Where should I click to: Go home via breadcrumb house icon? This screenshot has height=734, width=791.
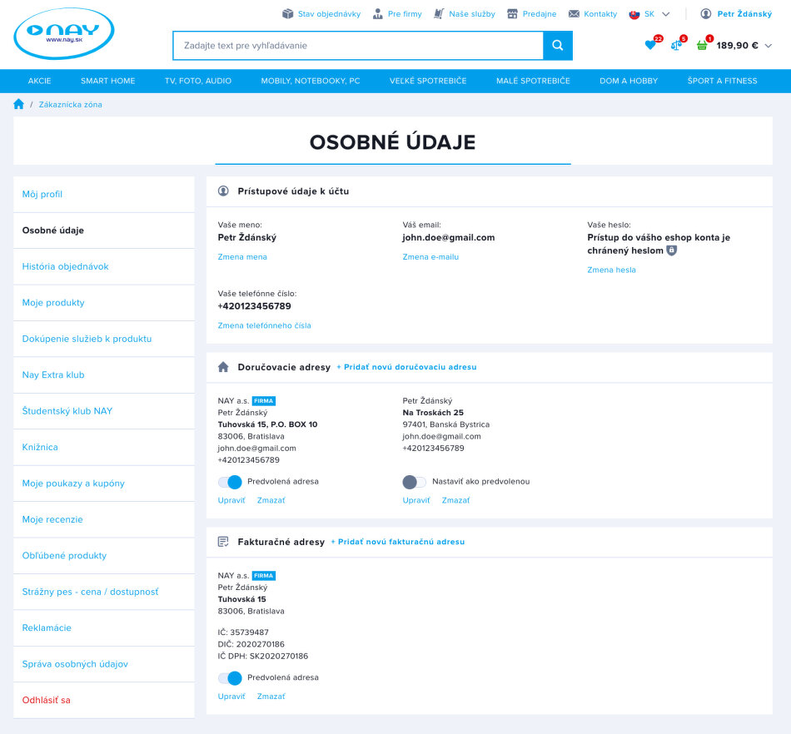pyautogui.click(x=18, y=104)
